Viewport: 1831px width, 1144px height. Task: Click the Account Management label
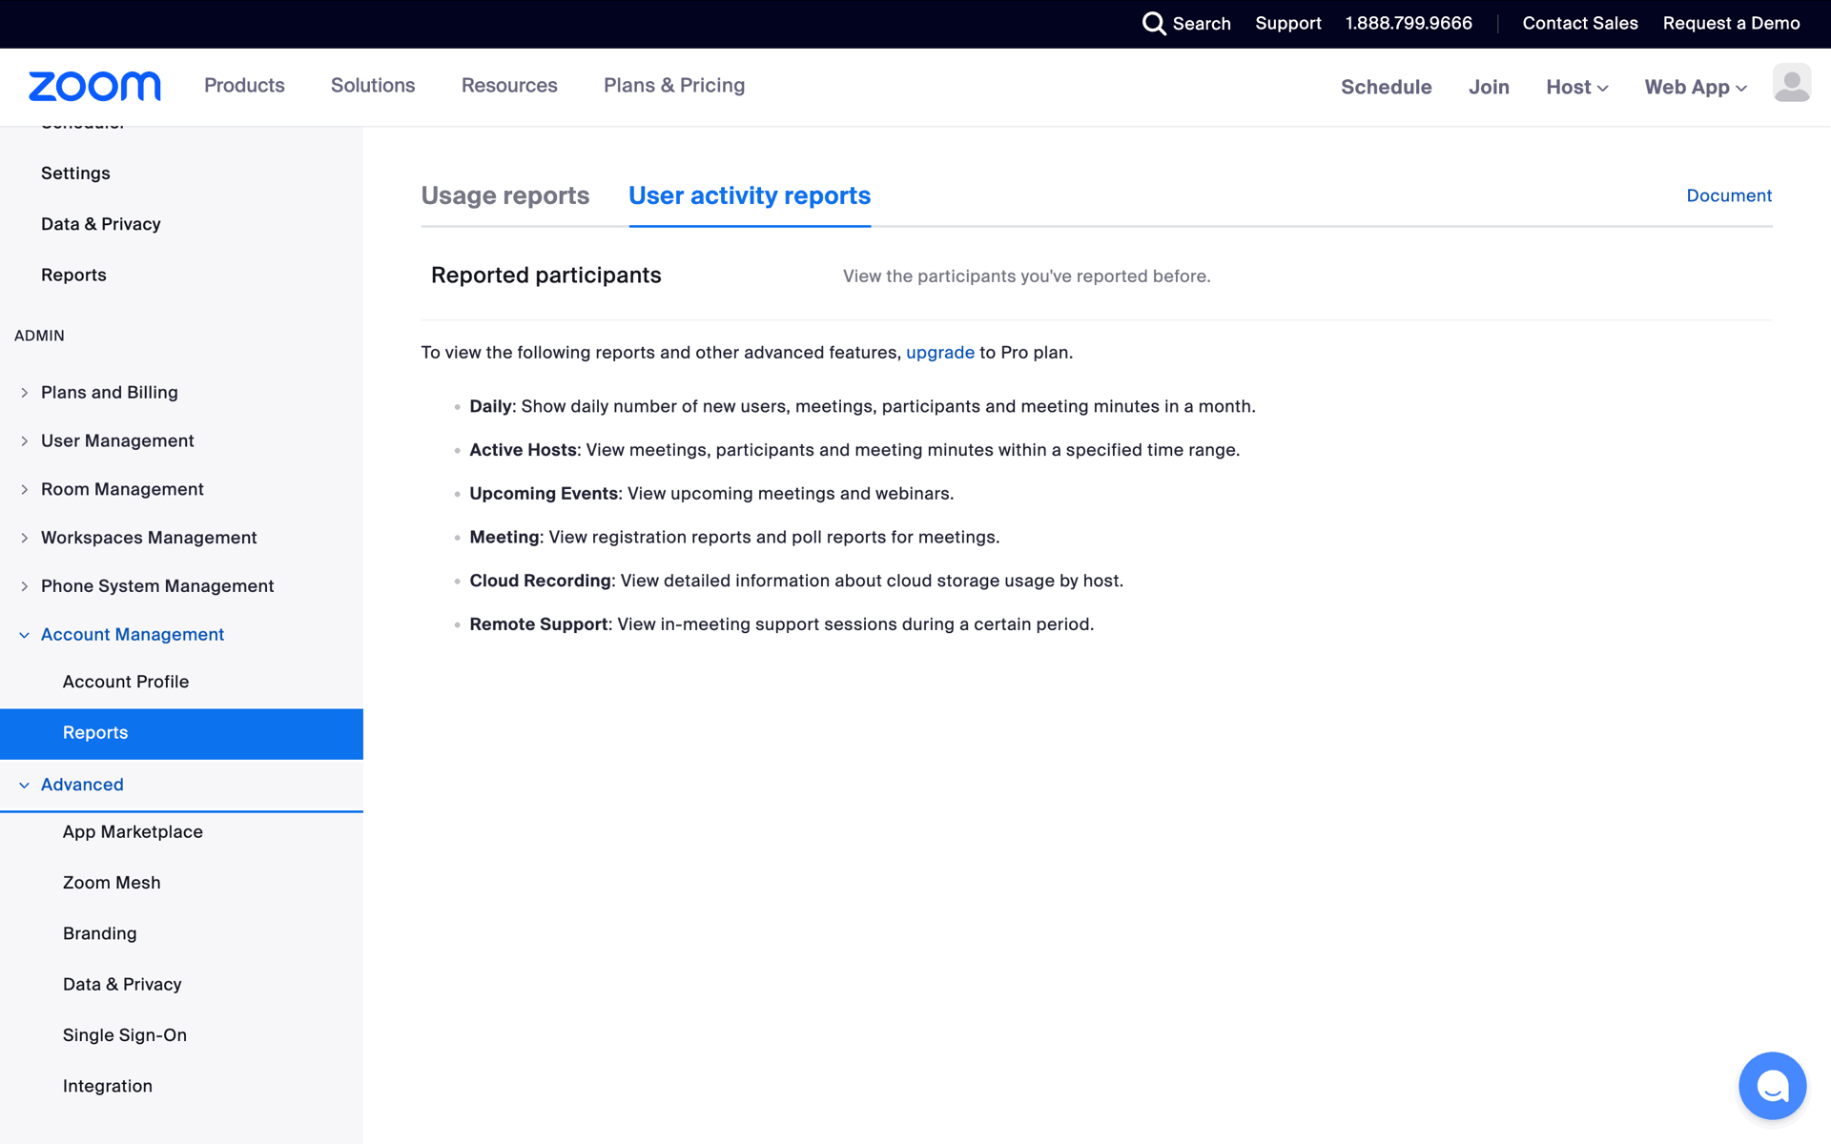tap(133, 635)
